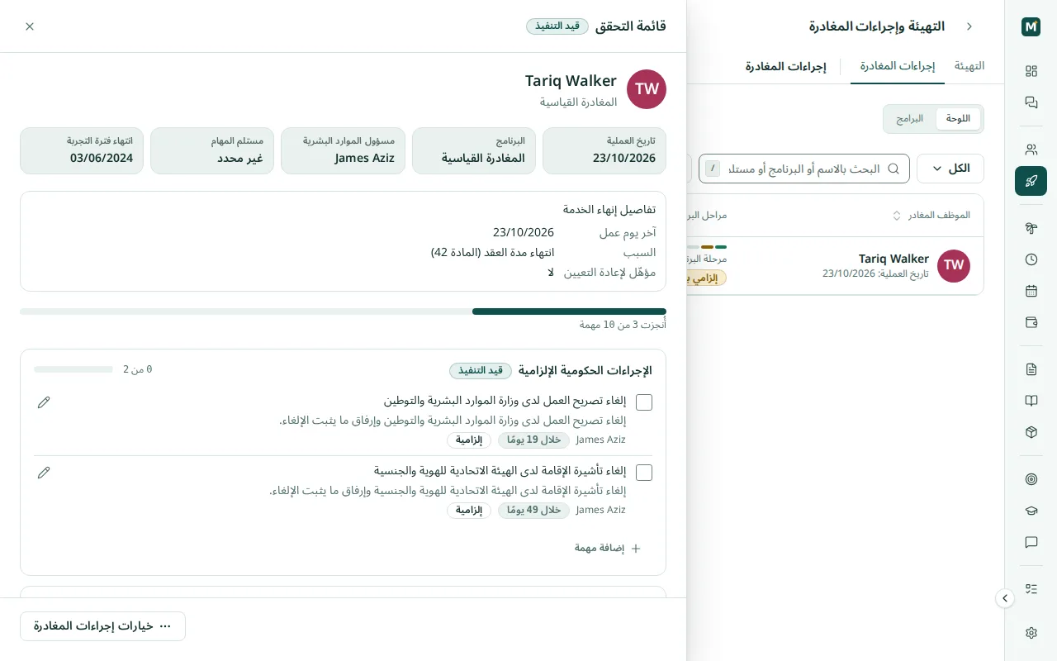1057x661 pixels.
Task: Click the غير محدد task recipient value
Action: click(240, 158)
